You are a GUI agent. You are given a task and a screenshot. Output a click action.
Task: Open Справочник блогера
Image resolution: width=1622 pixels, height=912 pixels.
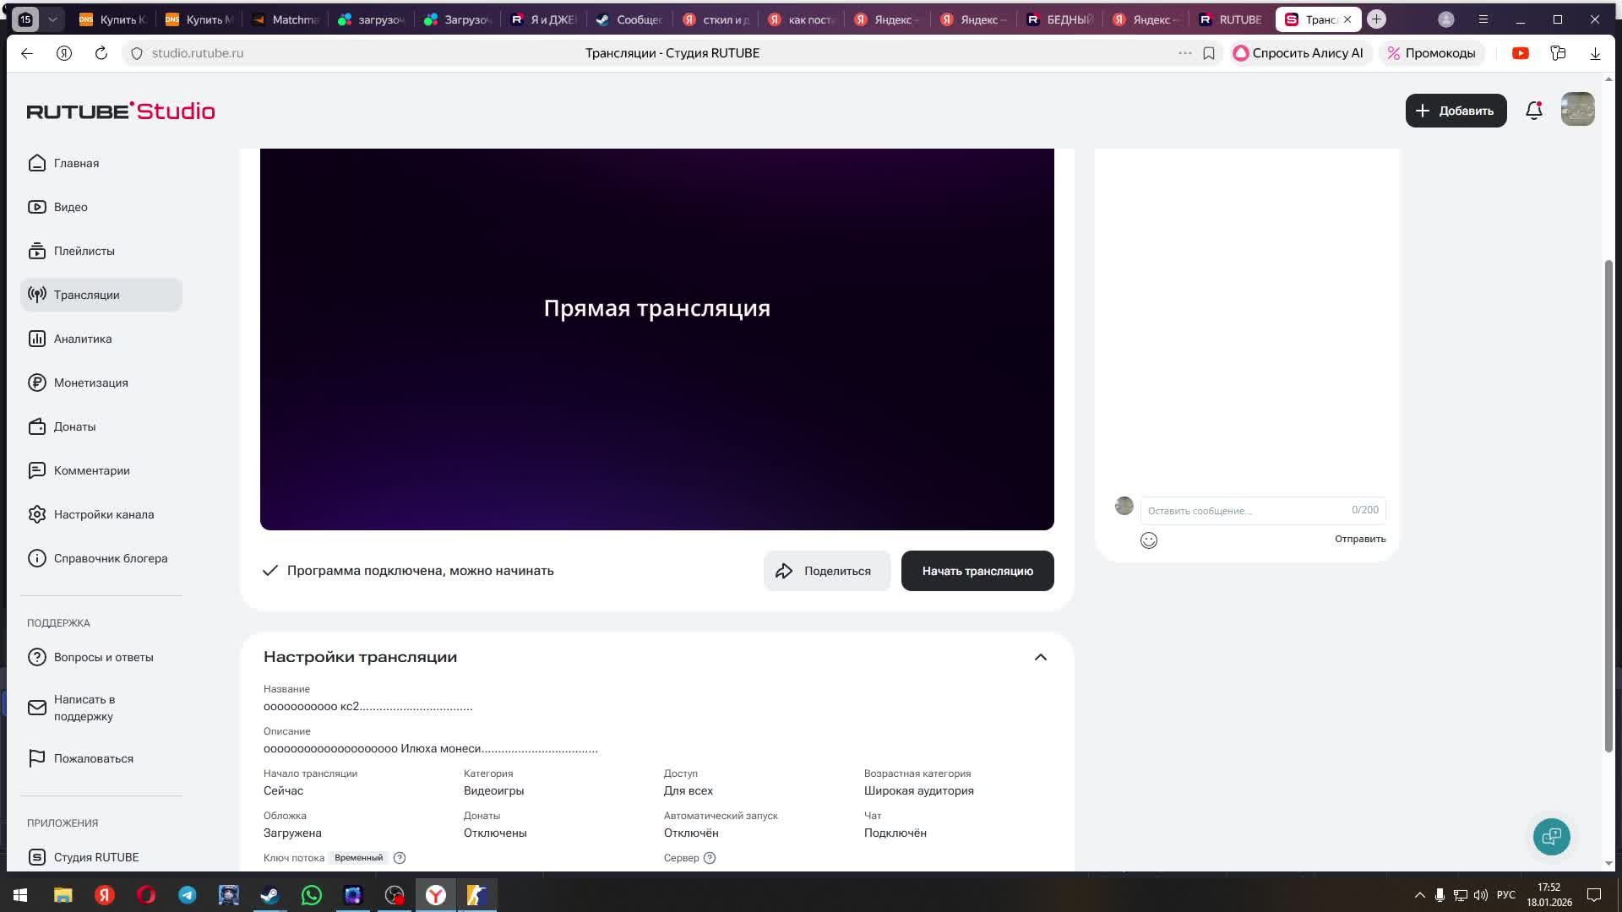[101, 558]
